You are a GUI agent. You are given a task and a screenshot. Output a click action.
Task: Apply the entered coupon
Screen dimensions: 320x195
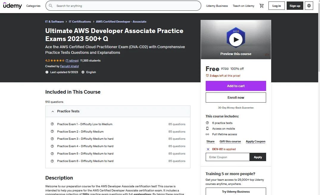point(258,157)
